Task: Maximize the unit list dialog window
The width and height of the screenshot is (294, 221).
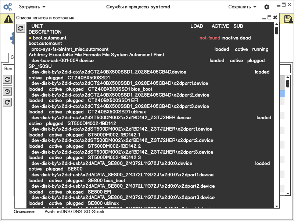Action: pos(269,18)
